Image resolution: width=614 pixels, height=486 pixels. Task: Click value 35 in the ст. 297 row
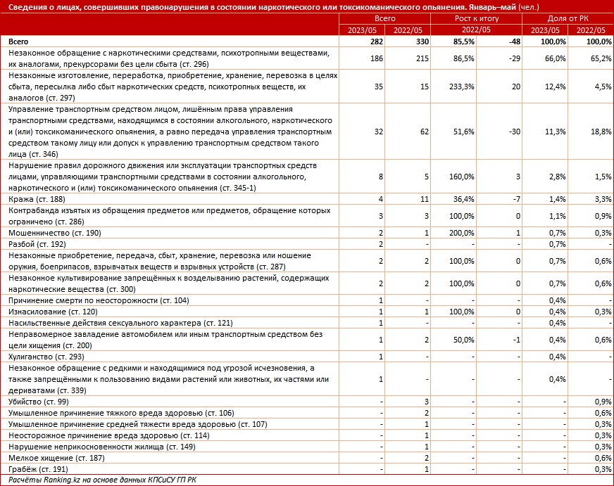(x=379, y=87)
